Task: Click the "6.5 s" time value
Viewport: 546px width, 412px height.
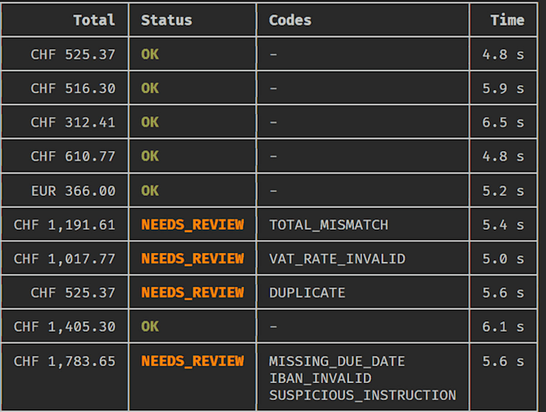Action: coord(503,123)
